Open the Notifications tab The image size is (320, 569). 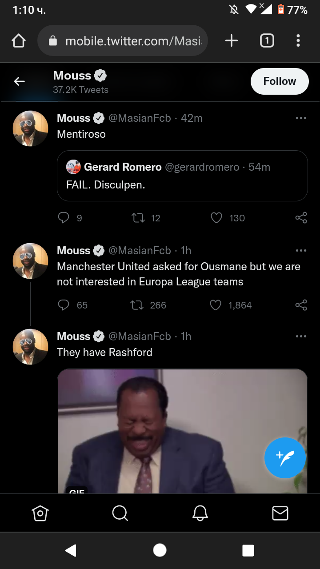200,513
